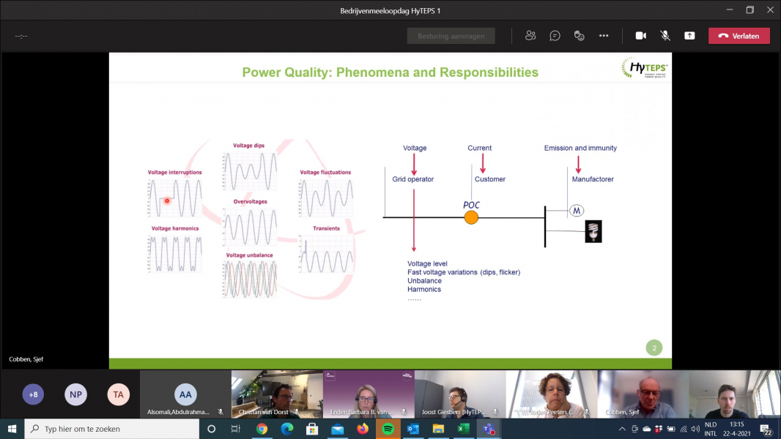The height and width of the screenshot is (439, 781).
Task: Open the more actions ellipsis menu
Action: 603,36
